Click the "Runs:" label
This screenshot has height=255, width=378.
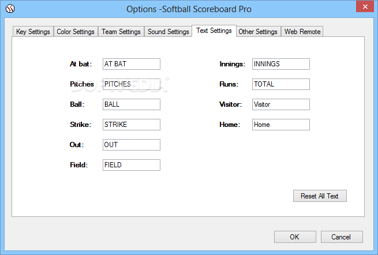point(229,84)
